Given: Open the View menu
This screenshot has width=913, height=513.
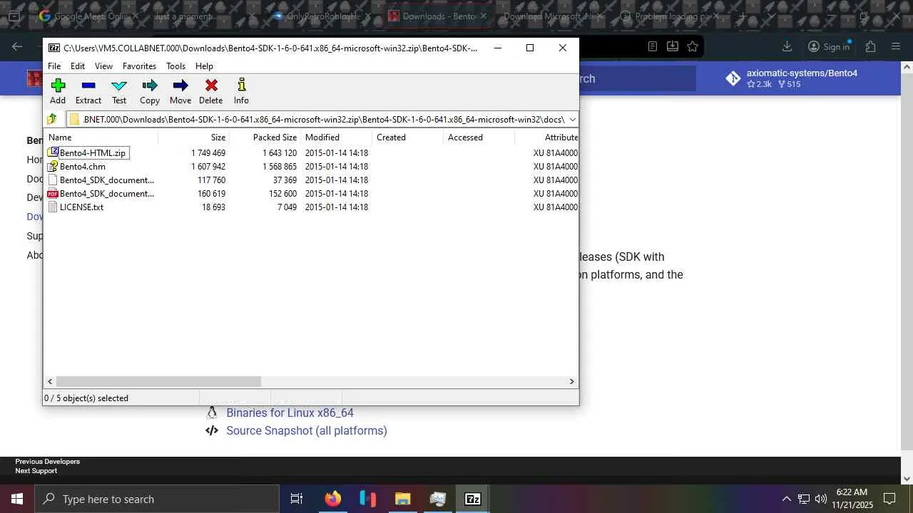Looking at the screenshot, I should (x=103, y=66).
